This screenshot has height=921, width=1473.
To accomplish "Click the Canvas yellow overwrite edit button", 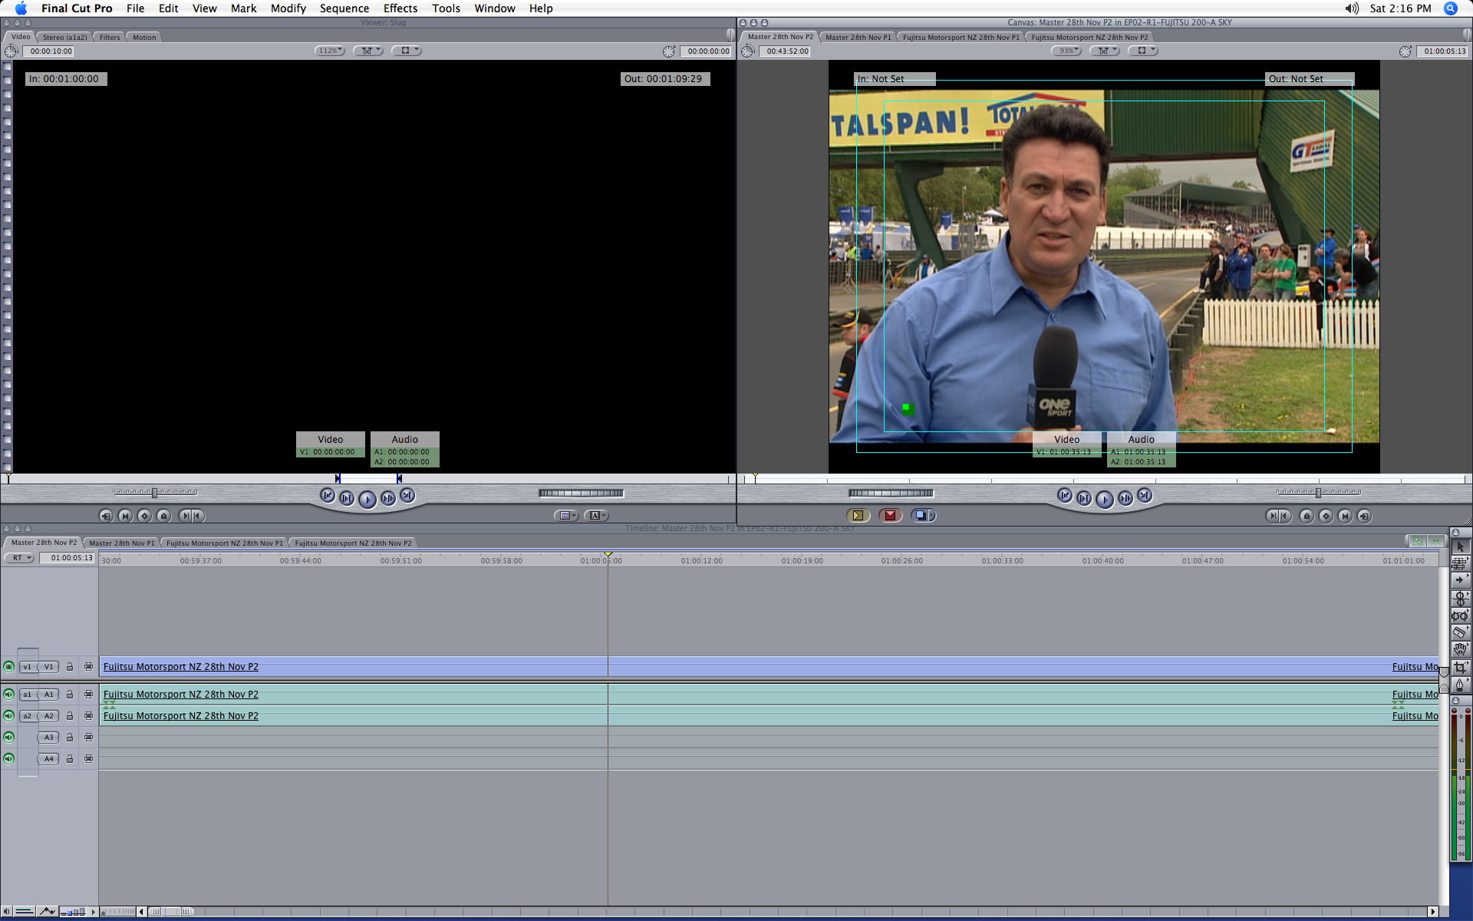I will point(858,516).
